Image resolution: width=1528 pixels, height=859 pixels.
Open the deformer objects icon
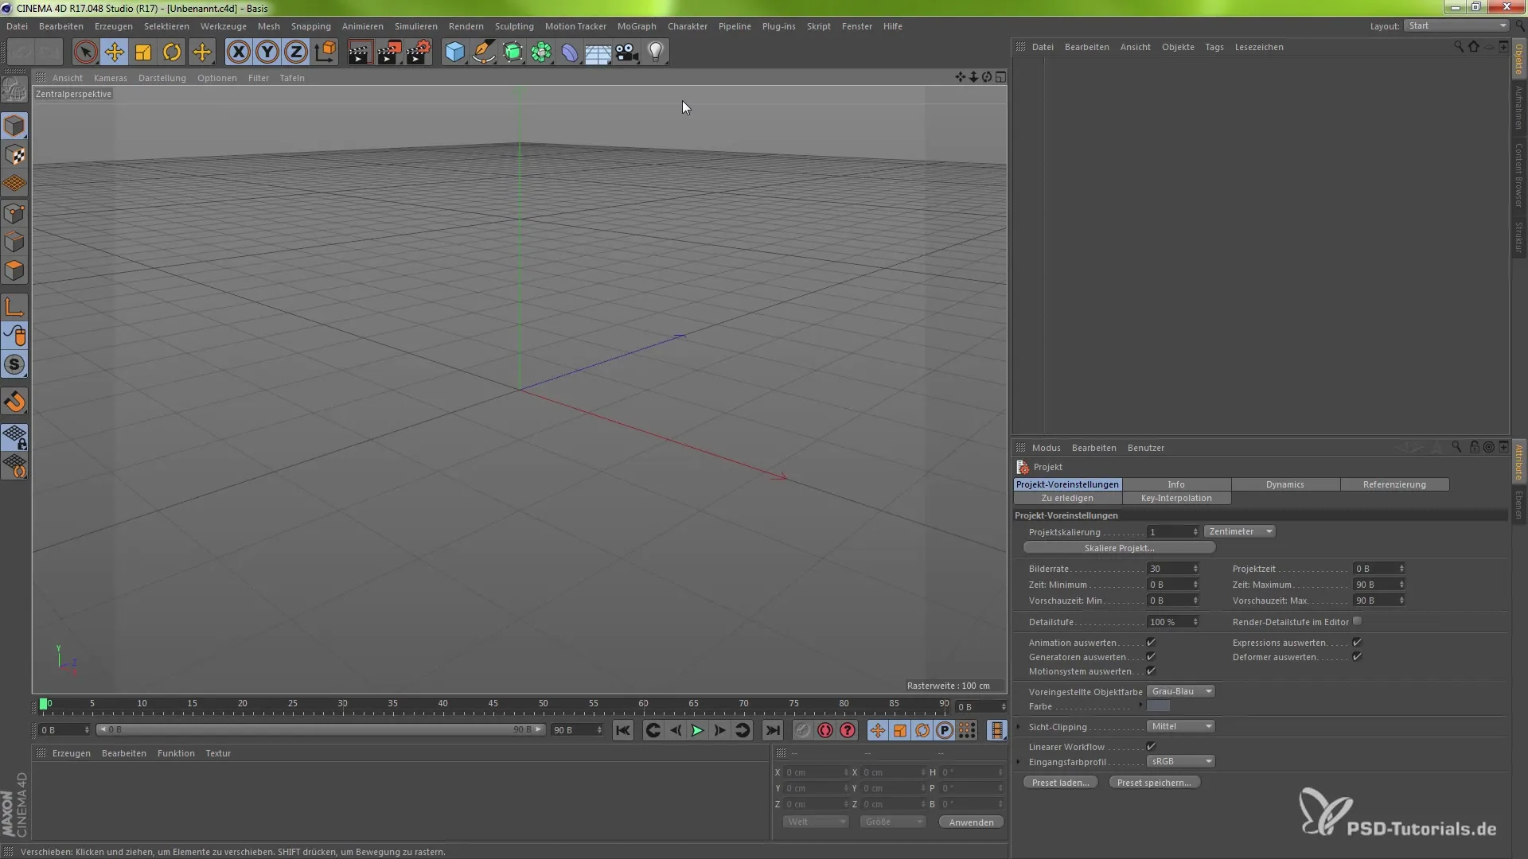[570, 52]
